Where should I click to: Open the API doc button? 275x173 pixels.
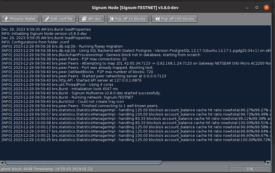coord(91,19)
